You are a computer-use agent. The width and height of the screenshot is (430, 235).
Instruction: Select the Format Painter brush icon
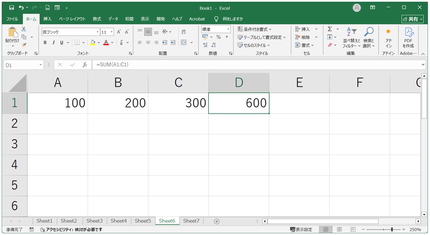[x=24, y=45]
